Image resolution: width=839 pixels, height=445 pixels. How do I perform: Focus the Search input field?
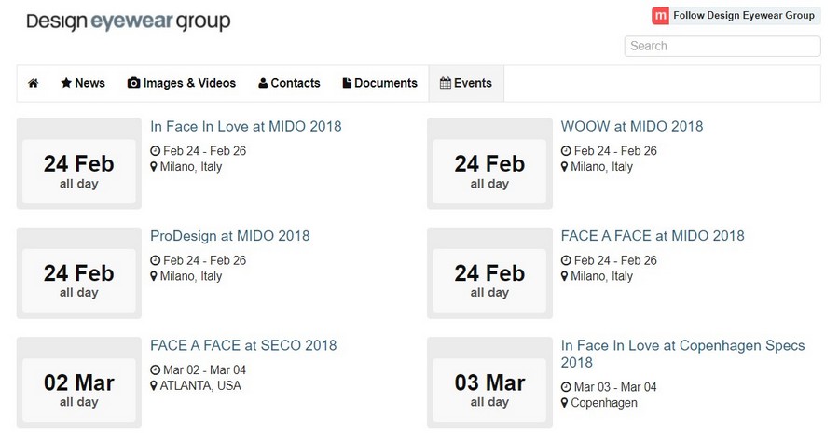pyautogui.click(x=722, y=46)
